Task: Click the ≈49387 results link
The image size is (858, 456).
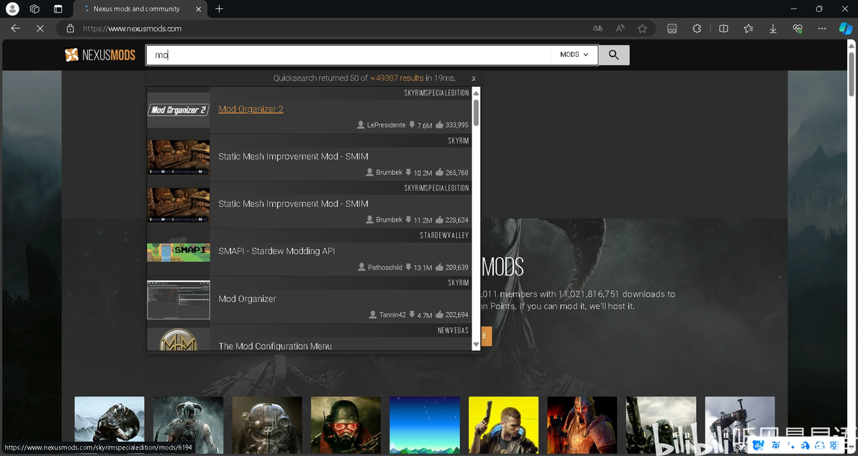Action: pyautogui.click(x=397, y=78)
